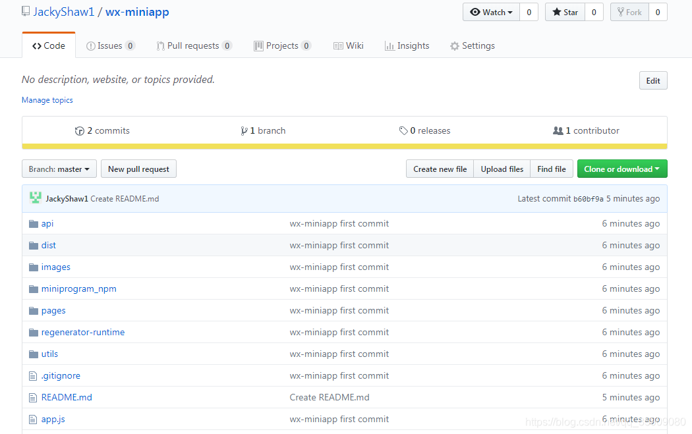Click the README.md file icon
The height and width of the screenshot is (434, 692).
[33, 397]
